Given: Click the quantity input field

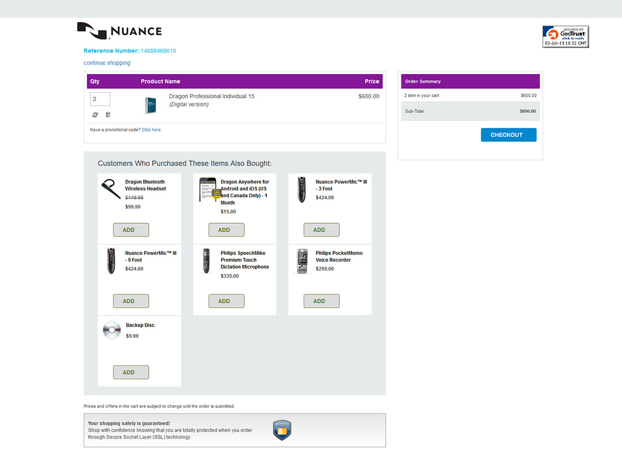Looking at the screenshot, I should 100,99.
